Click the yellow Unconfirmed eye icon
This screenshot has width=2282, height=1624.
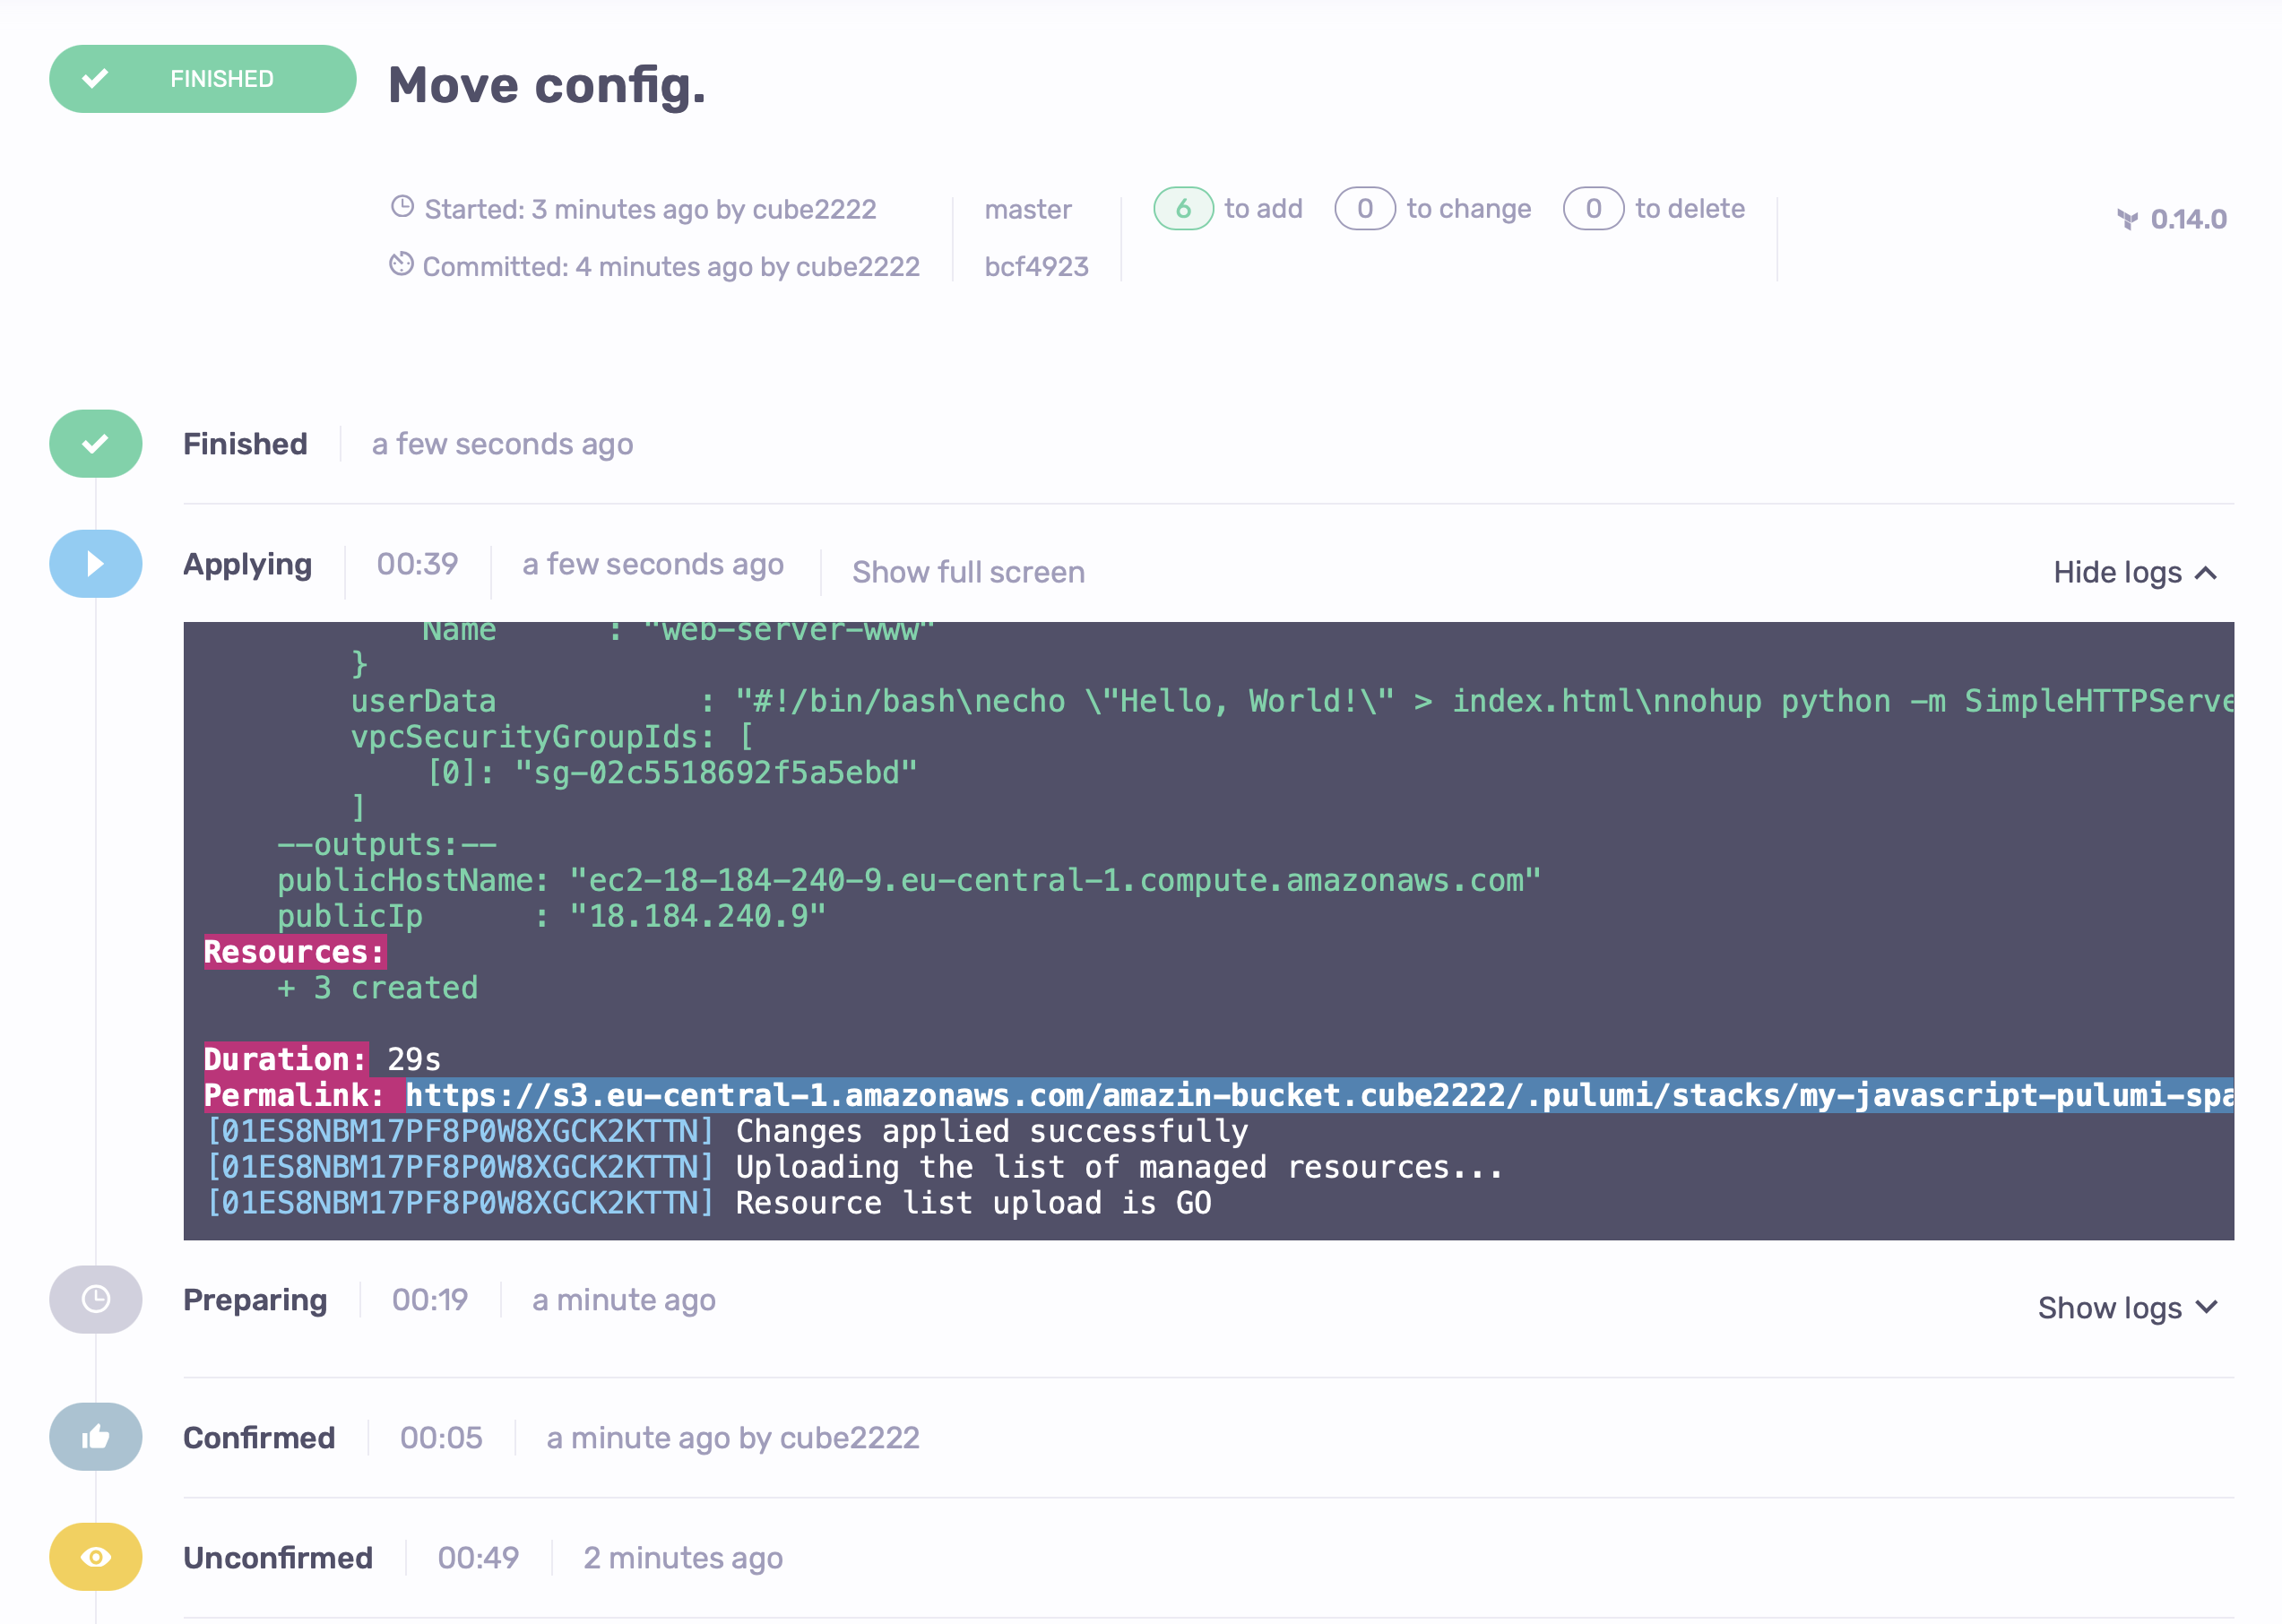click(95, 1557)
